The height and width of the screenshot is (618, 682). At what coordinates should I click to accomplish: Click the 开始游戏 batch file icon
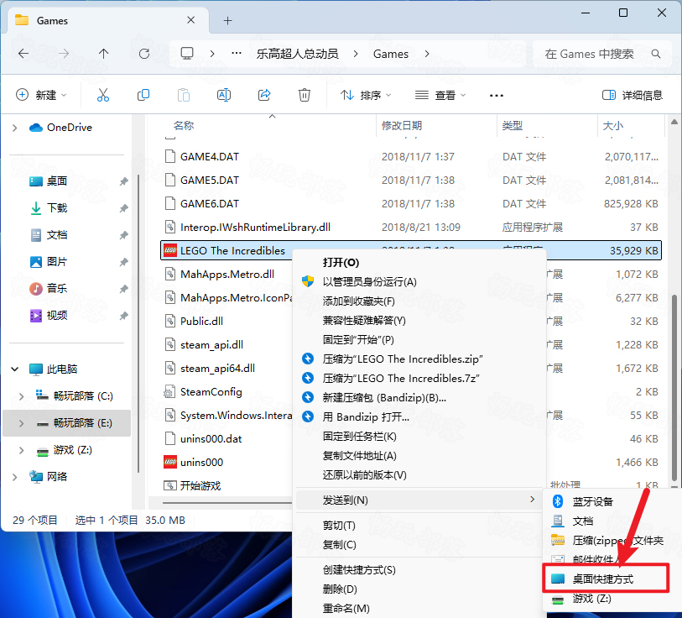point(169,485)
